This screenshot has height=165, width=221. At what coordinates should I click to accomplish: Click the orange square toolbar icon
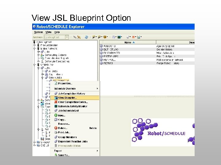tap(133, 37)
